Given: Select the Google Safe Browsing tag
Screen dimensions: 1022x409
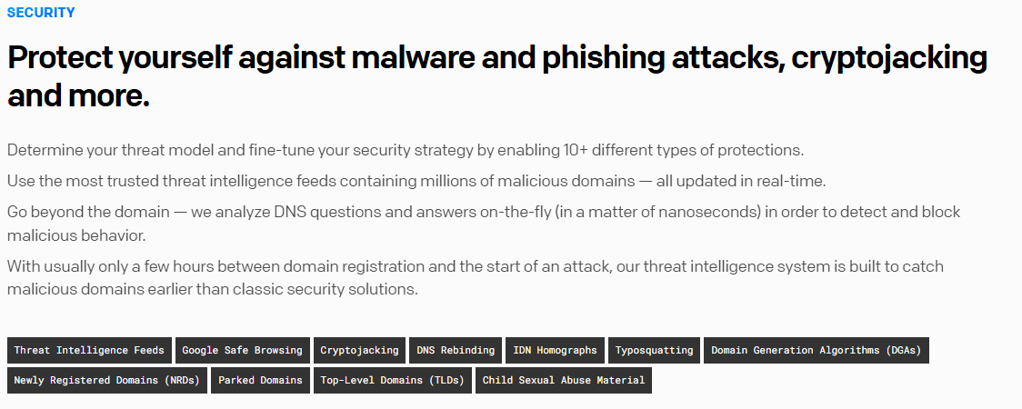Looking at the screenshot, I should point(242,350).
